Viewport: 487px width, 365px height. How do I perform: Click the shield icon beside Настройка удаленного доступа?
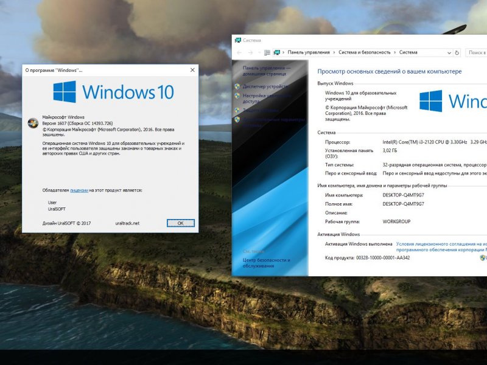pos(237,96)
